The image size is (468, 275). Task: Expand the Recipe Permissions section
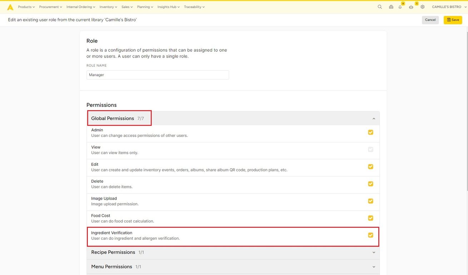[x=374, y=252]
